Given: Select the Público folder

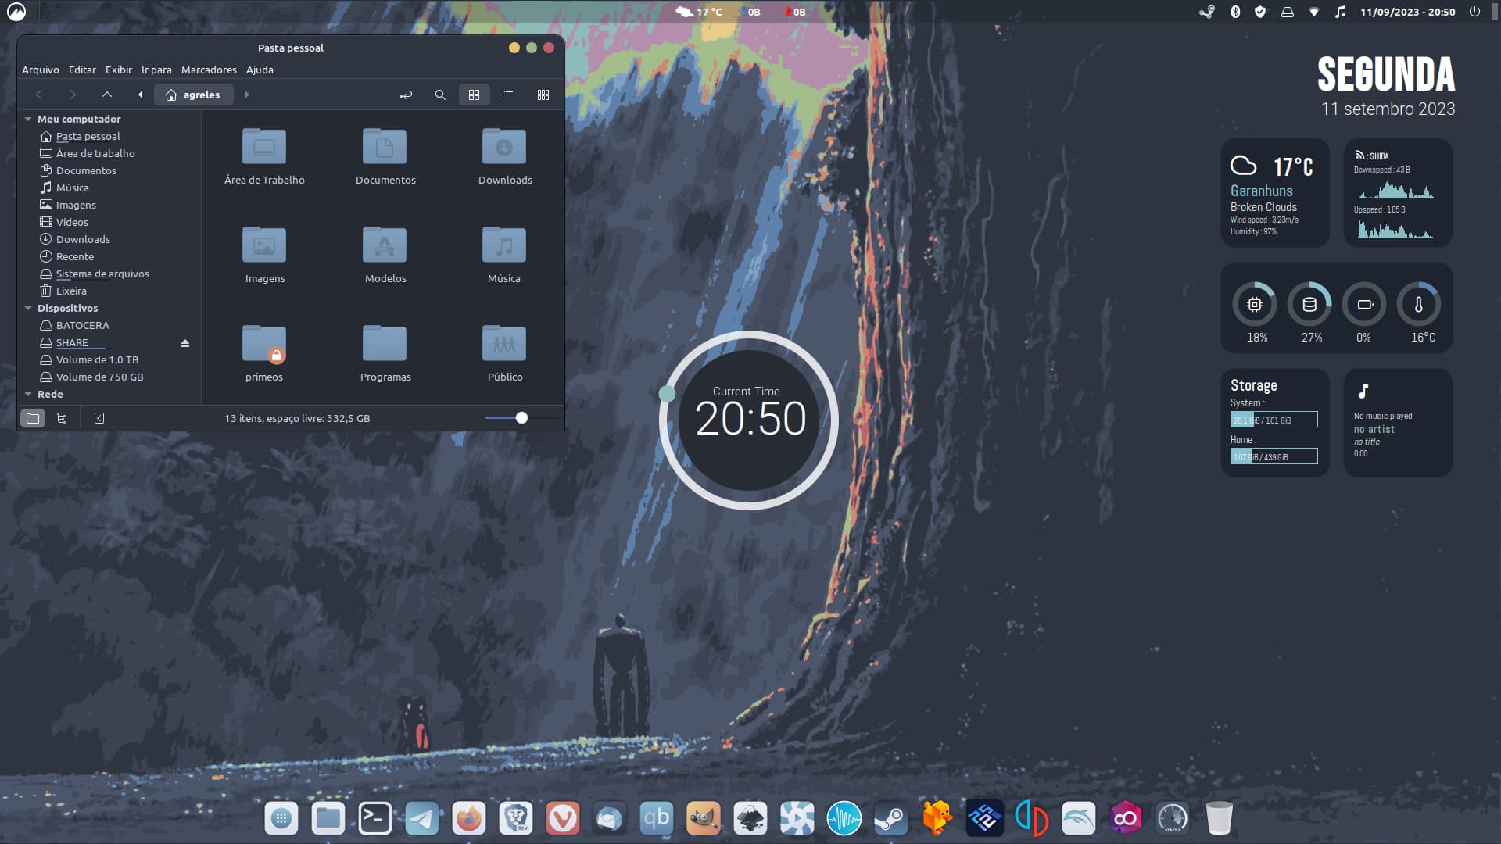Looking at the screenshot, I should coord(504,343).
